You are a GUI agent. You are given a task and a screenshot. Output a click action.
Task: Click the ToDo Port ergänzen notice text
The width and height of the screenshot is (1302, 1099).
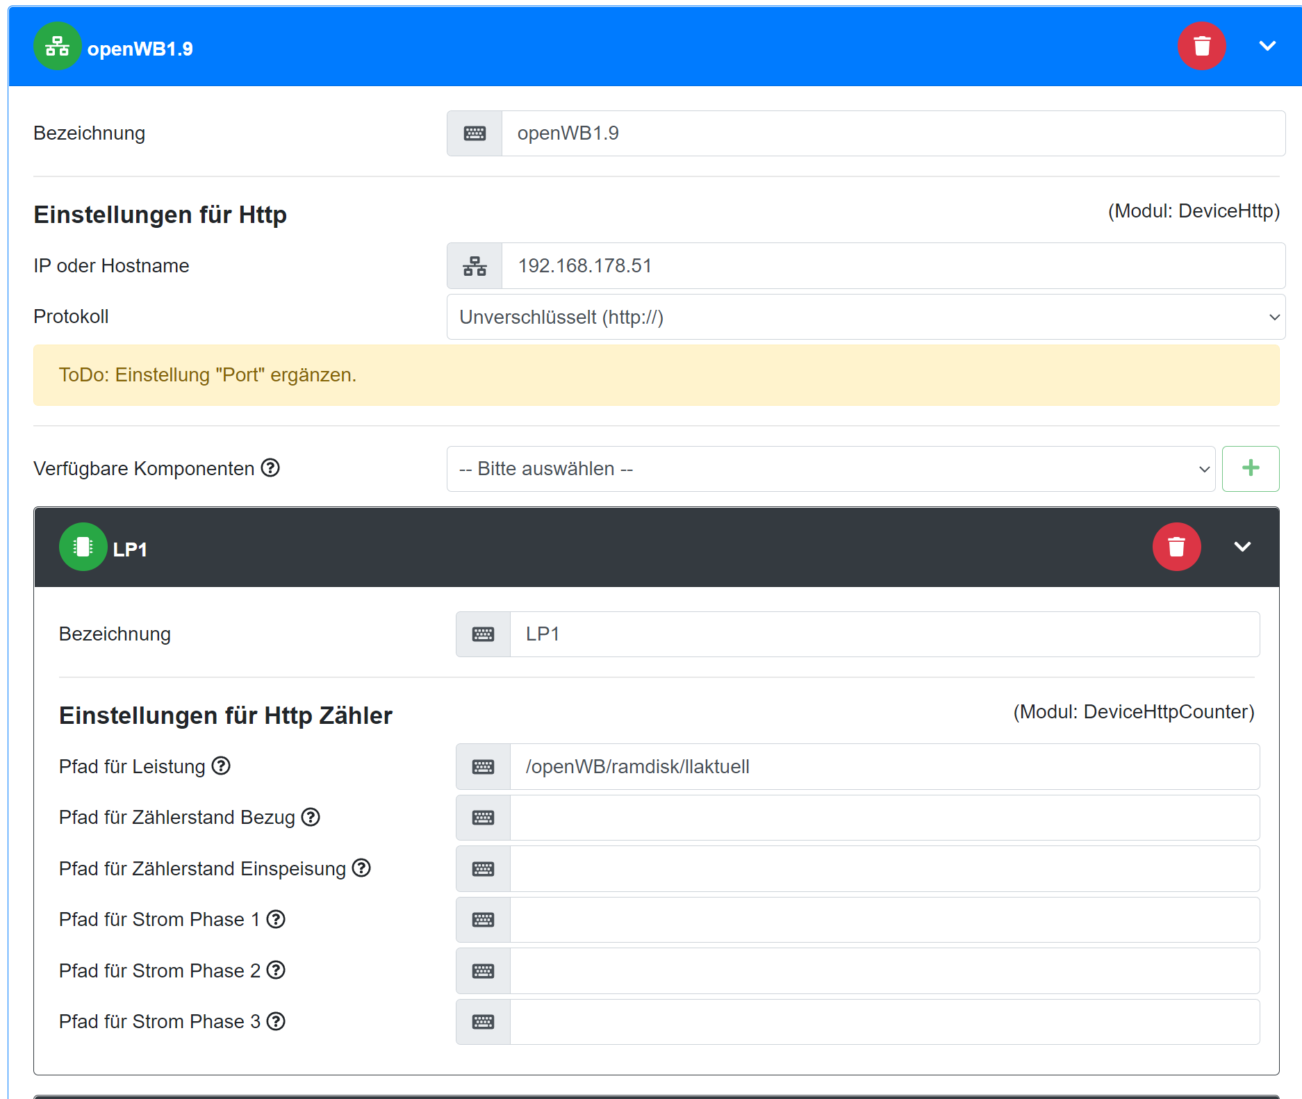tap(208, 375)
